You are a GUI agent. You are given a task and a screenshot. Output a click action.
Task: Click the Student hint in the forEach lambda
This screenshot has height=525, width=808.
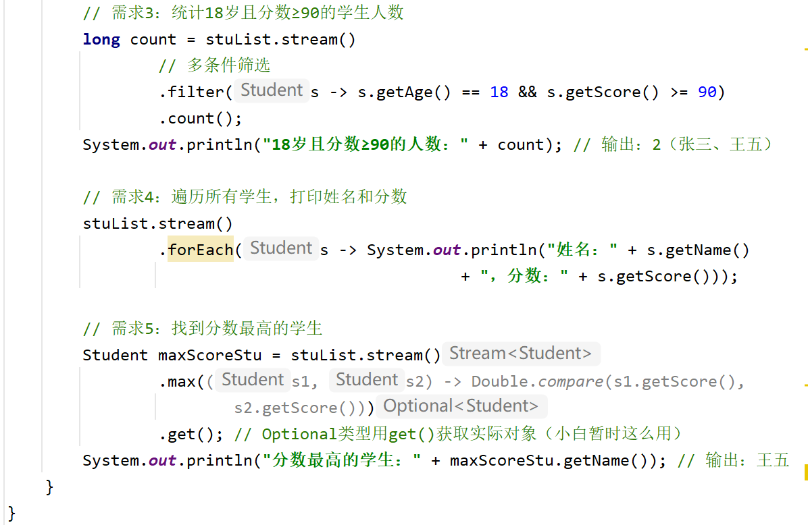click(281, 248)
